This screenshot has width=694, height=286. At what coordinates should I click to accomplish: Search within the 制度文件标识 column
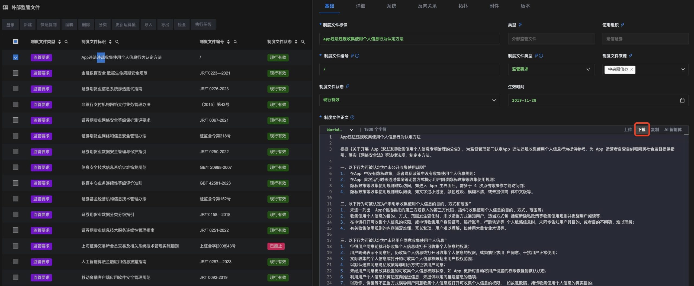[117, 42]
